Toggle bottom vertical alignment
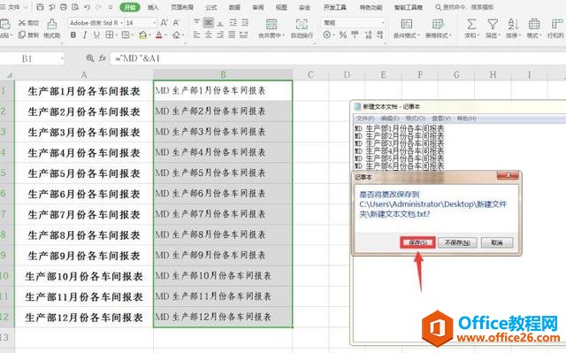 (220, 23)
